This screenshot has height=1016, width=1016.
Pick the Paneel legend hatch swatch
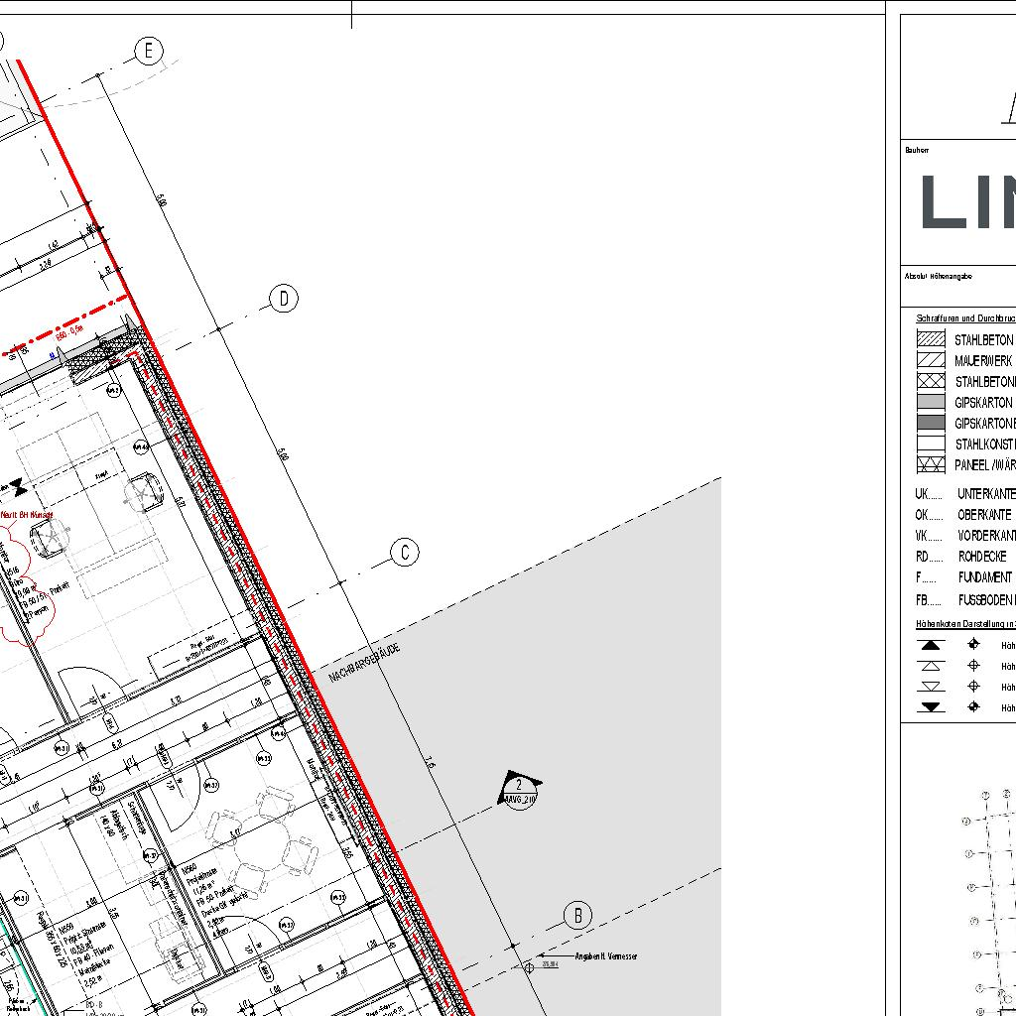tap(931, 464)
